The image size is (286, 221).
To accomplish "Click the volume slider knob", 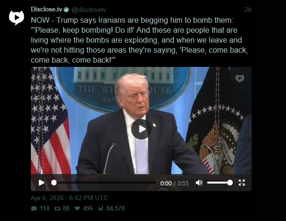I will [x=230, y=183].
